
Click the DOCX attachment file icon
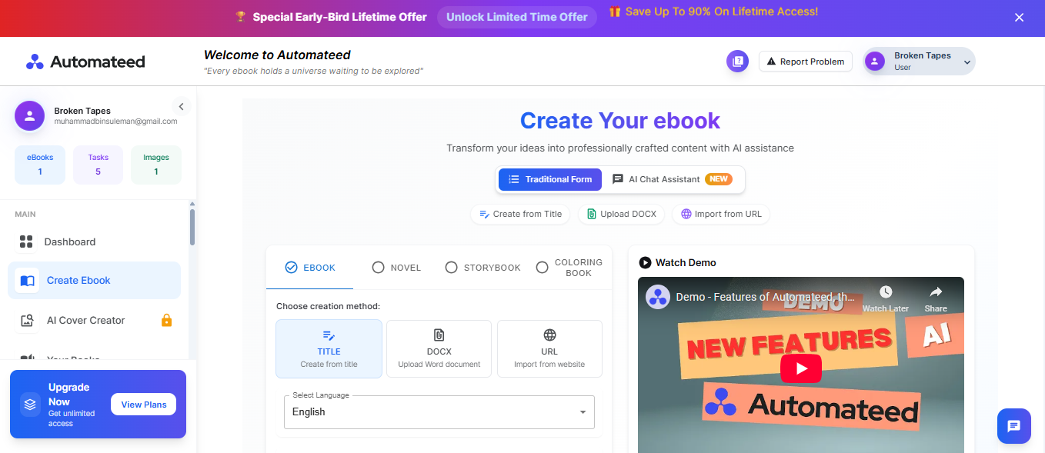point(439,335)
